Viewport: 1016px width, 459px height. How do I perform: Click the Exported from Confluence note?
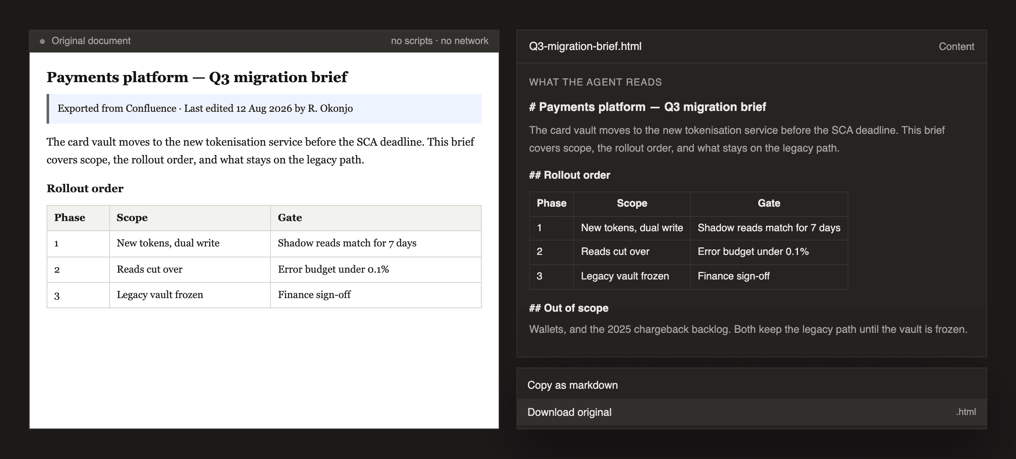pos(264,109)
